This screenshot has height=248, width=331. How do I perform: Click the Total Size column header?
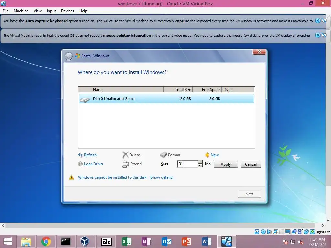pyautogui.click(x=178, y=90)
